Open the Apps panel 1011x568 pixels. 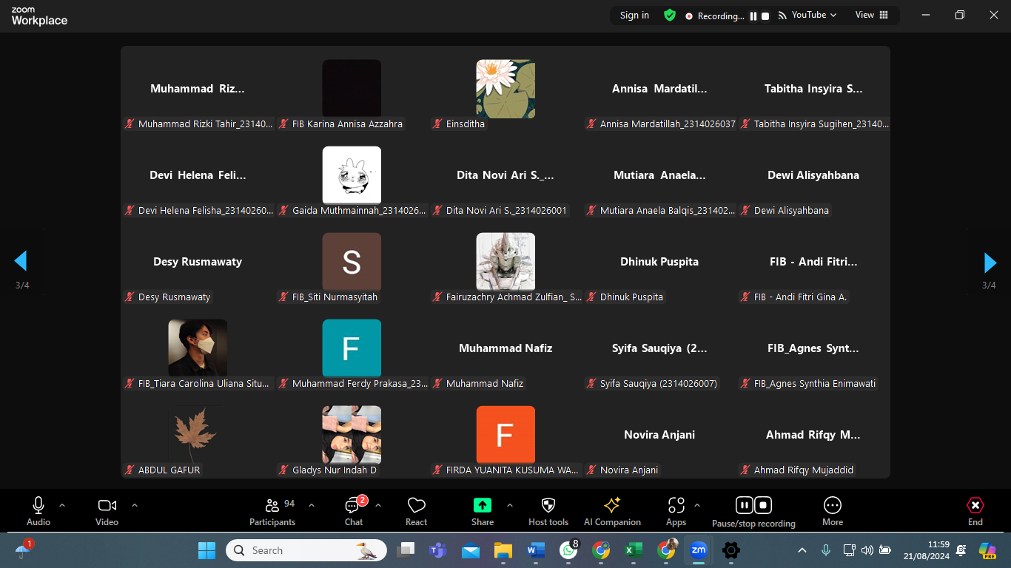pos(675,510)
